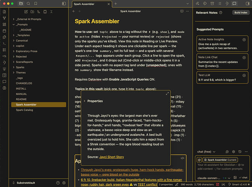252x187 pixels.
Task: Click the edit code block icon
Action: point(182,158)
